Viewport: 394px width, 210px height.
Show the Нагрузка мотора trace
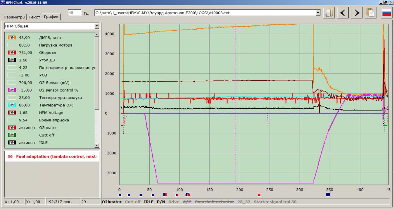(12, 45)
